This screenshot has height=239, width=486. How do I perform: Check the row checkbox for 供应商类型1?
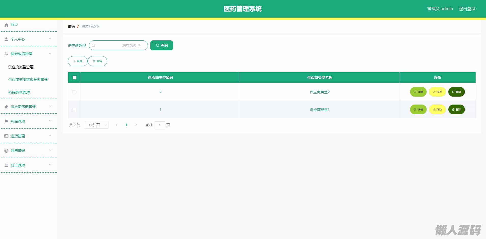coord(74,110)
